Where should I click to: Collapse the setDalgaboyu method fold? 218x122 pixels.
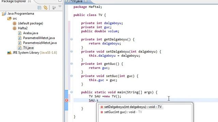72,52
